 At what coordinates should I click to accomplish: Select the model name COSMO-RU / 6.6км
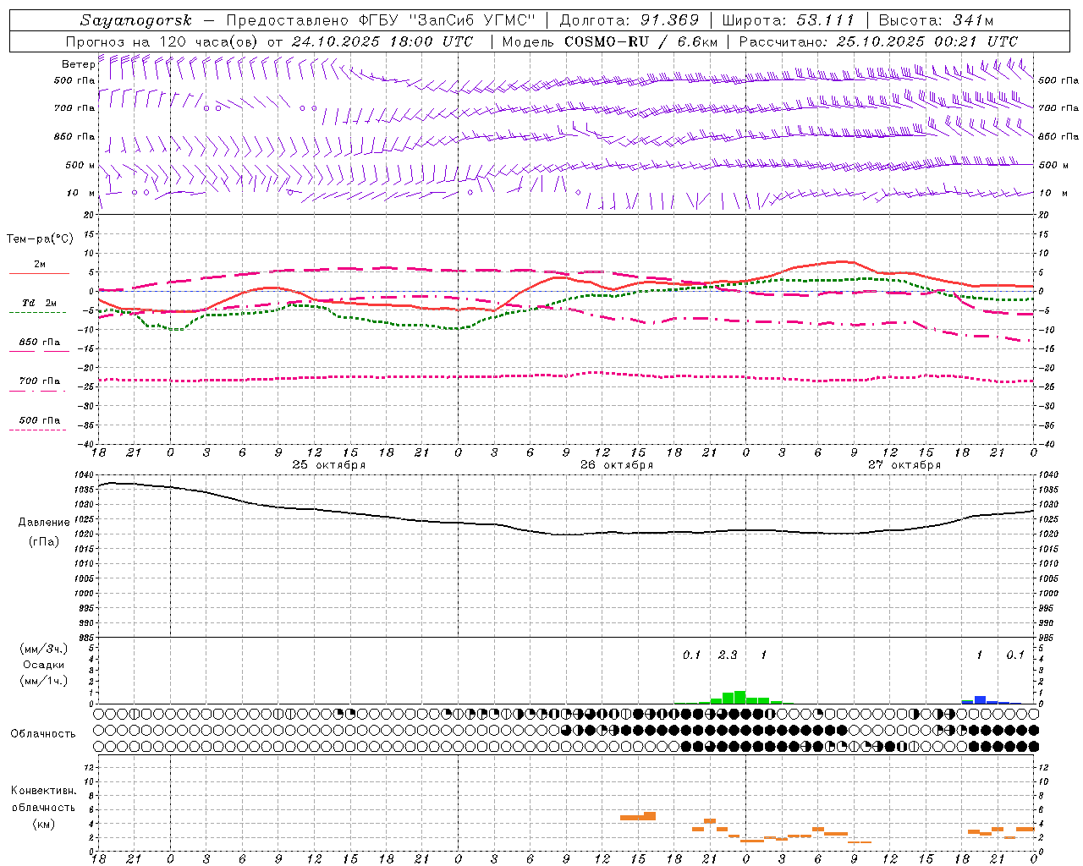click(640, 41)
